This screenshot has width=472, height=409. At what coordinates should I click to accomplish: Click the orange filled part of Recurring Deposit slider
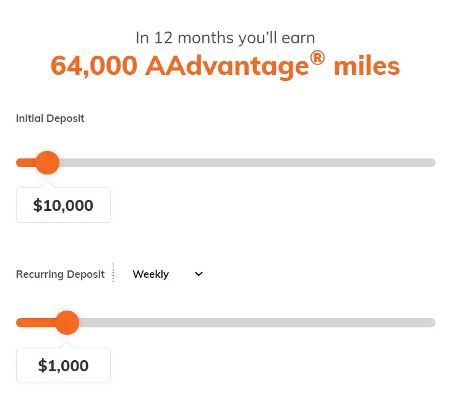click(36, 322)
